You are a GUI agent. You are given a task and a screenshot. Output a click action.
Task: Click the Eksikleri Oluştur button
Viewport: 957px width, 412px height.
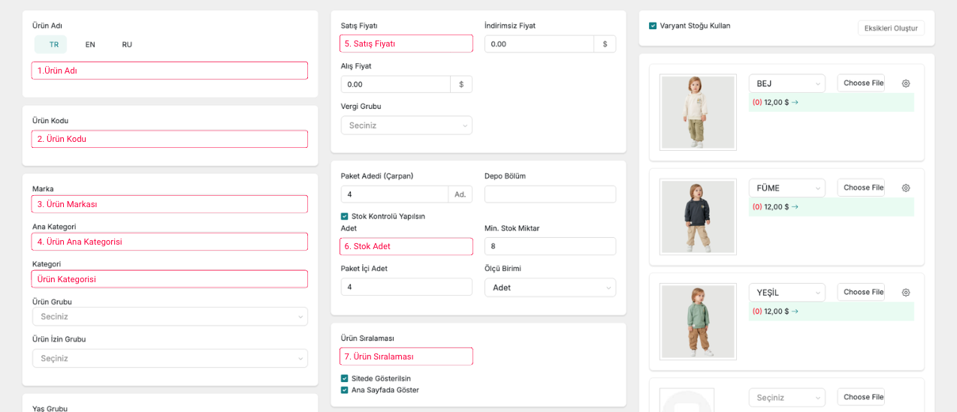(891, 29)
